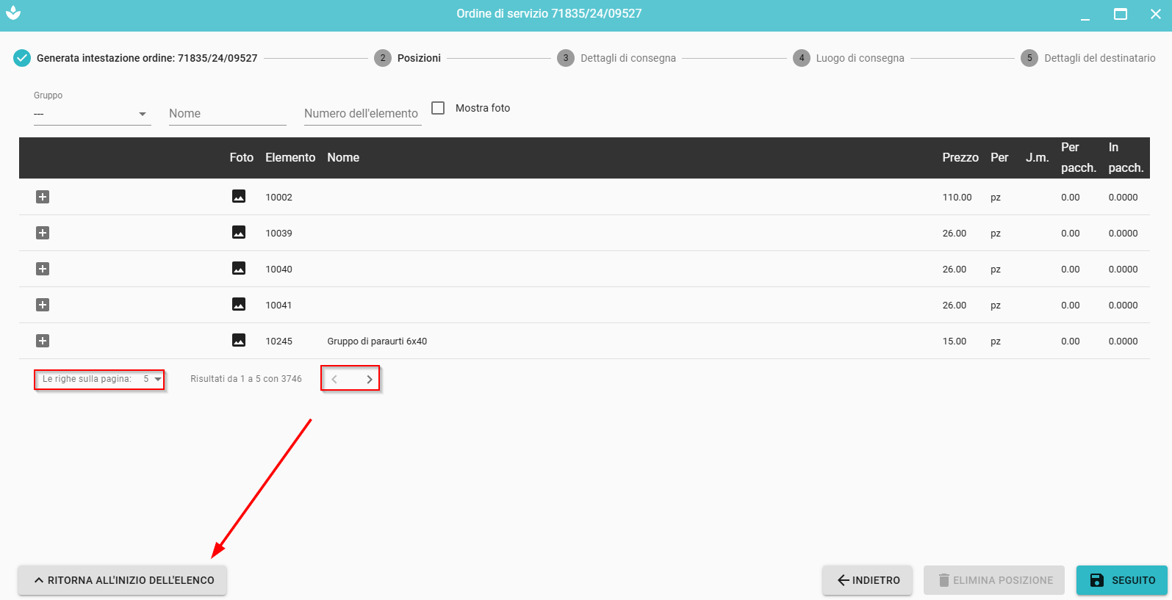Screen dimensions: 1172x600
Task: Change the rows per page dropdown
Action: 152,379
